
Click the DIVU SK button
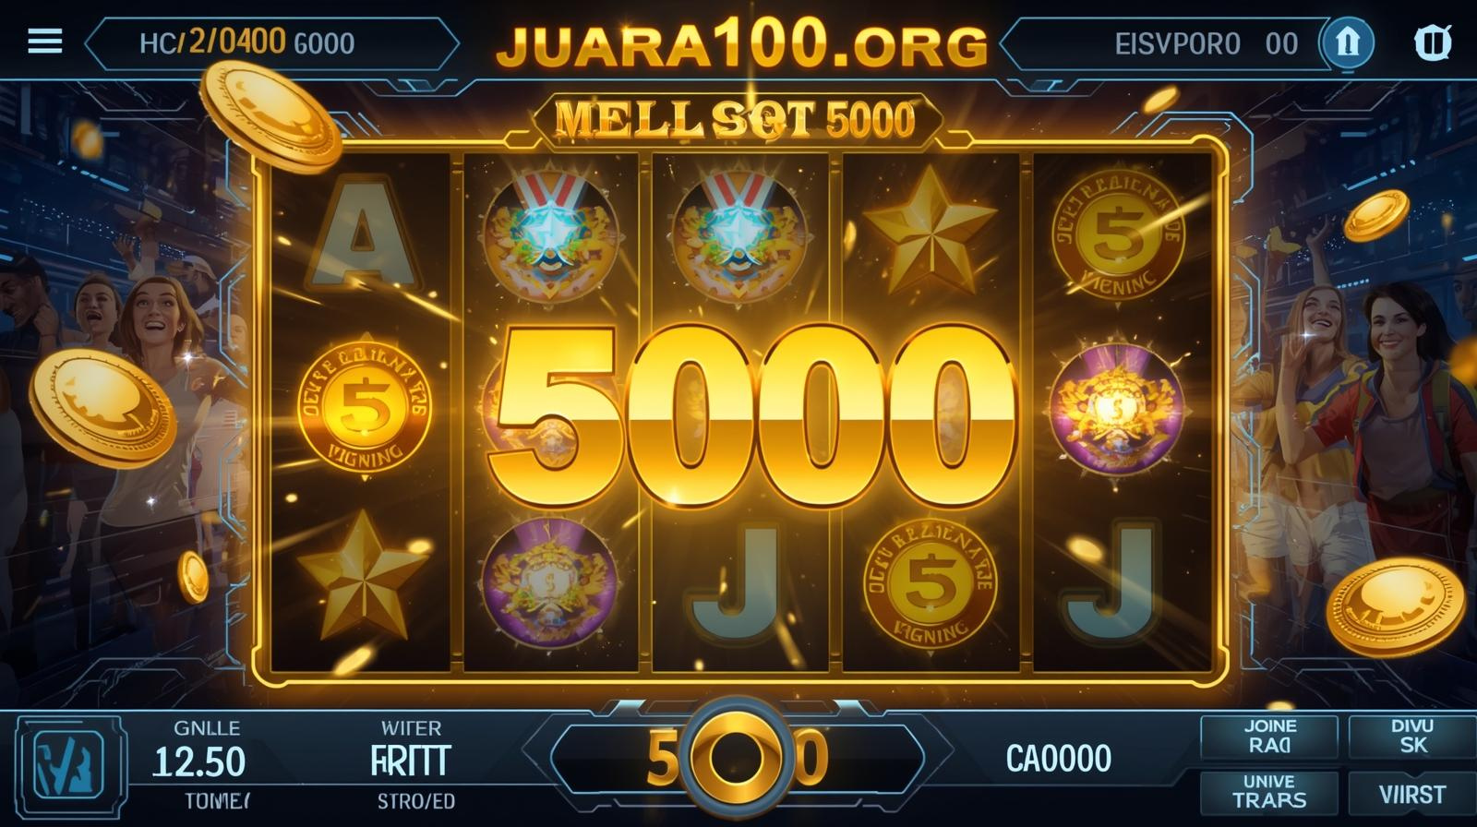1412,737
